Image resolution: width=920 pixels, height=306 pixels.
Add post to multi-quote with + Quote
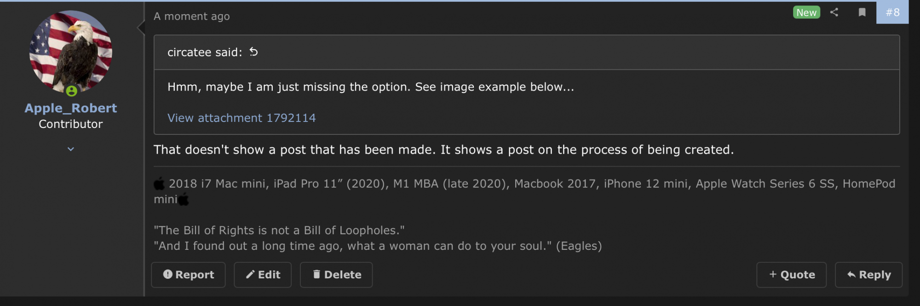click(791, 275)
